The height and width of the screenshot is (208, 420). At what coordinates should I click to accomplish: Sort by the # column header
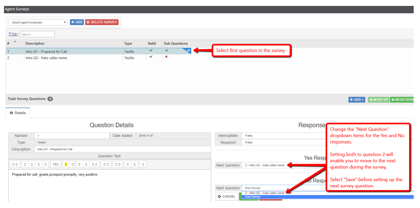click(x=15, y=43)
